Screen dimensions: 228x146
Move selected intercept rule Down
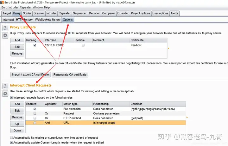point(17,131)
